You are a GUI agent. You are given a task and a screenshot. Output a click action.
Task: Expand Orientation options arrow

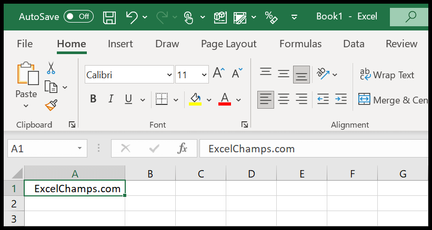coord(335,75)
